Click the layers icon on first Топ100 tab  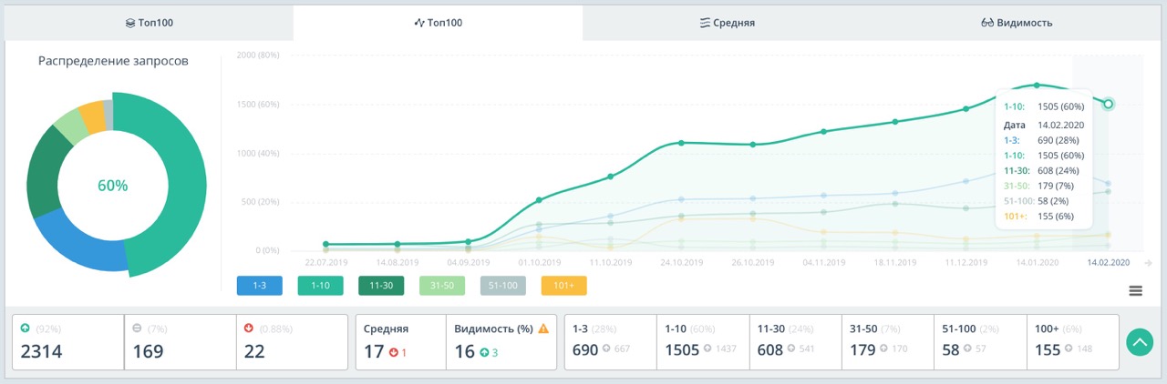130,23
